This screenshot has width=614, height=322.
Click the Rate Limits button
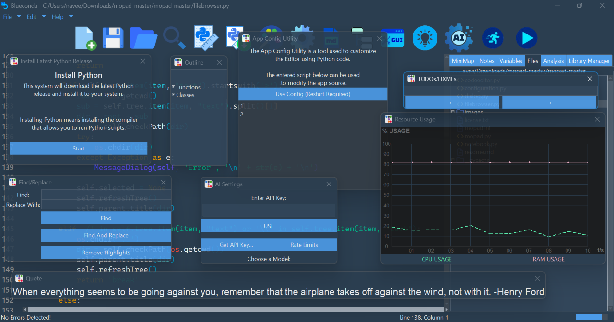pos(304,245)
